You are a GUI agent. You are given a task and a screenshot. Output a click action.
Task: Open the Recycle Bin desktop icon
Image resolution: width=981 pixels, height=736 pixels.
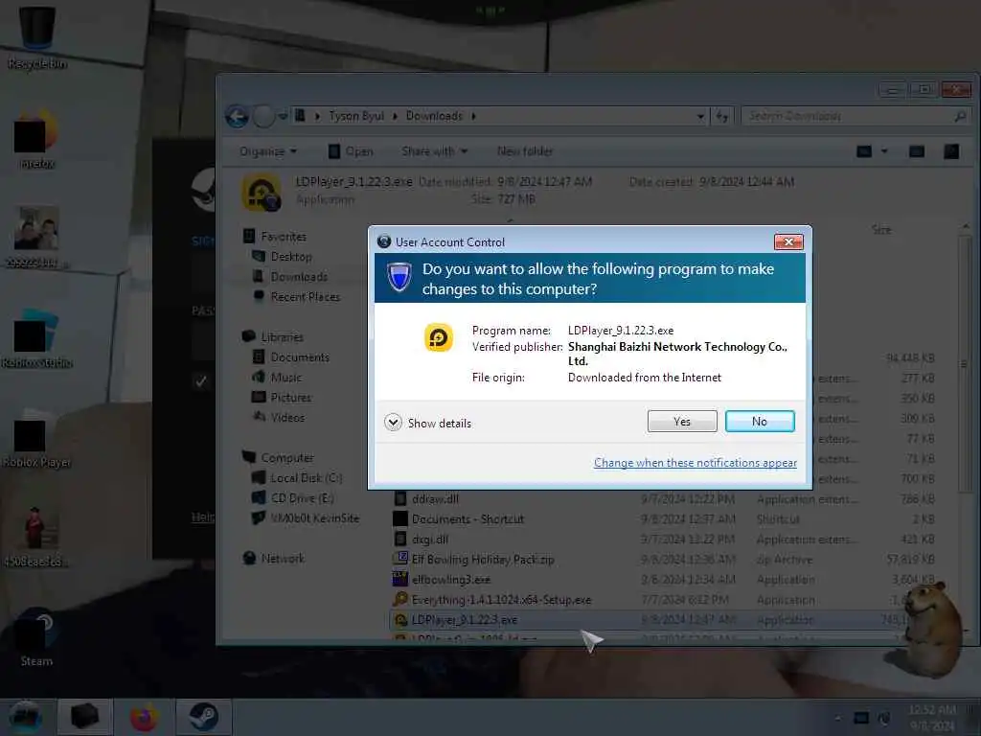coord(37,37)
